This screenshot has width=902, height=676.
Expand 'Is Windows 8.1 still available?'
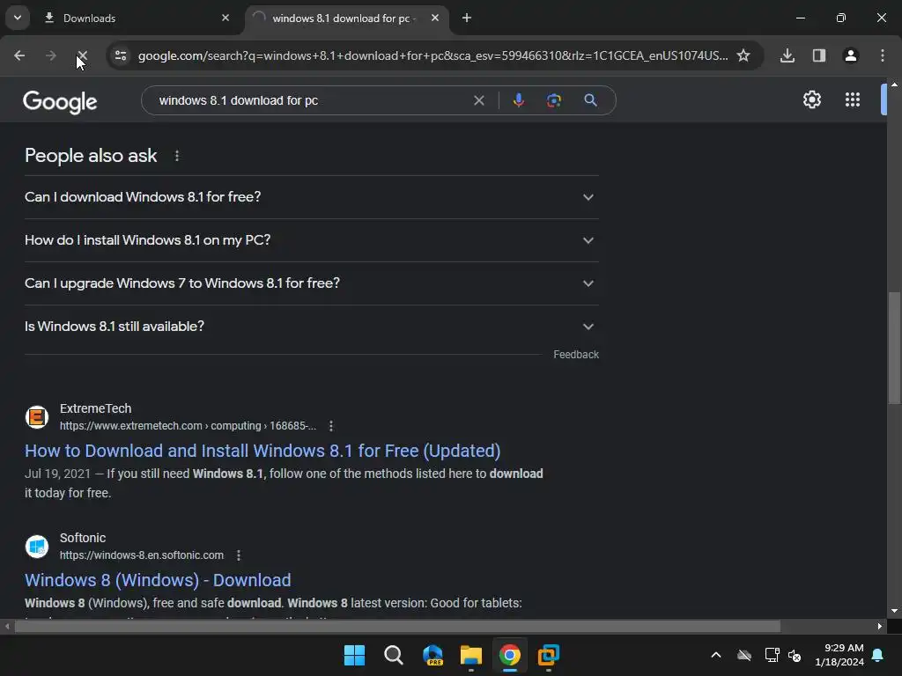312,327
